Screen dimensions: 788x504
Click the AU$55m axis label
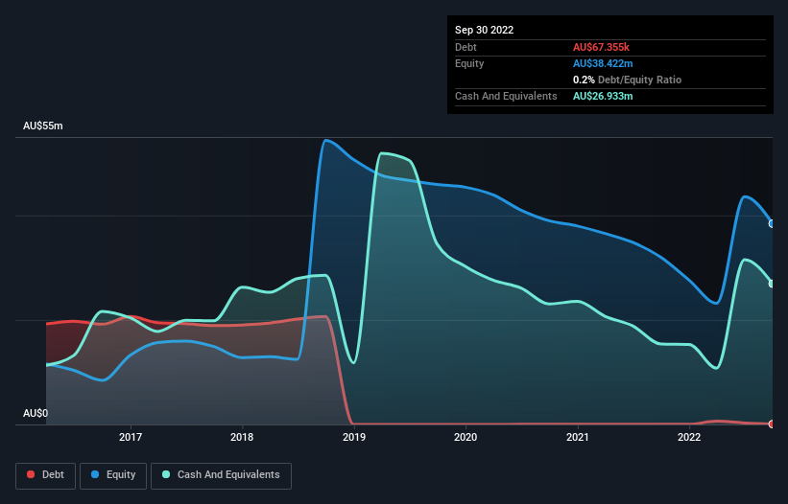(x=43, y=126)
